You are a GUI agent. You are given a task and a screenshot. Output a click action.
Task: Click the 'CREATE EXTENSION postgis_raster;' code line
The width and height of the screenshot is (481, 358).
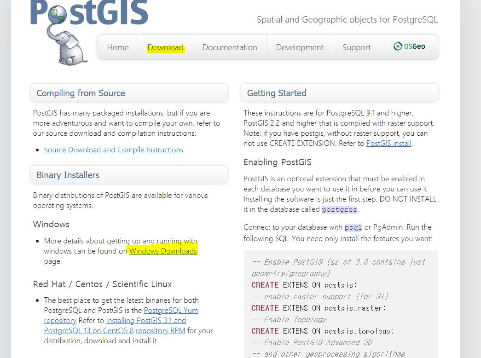coord(319,308)
